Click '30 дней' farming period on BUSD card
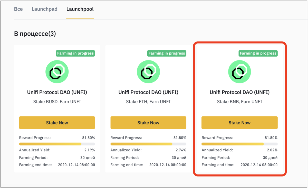This screenshot has height=188, width=308. coord(88,158)
